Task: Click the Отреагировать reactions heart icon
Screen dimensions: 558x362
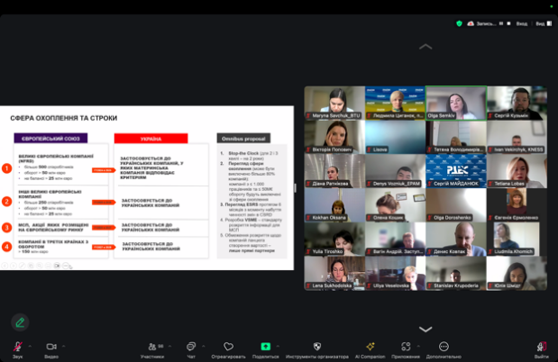Action: pyautogui.click(x=228, y=347)
